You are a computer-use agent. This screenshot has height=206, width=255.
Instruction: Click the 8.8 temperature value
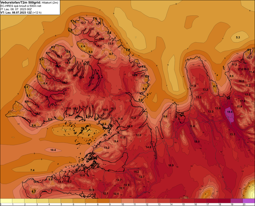[50, 179]
